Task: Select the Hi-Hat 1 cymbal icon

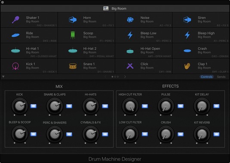Action: coord(15,51)
